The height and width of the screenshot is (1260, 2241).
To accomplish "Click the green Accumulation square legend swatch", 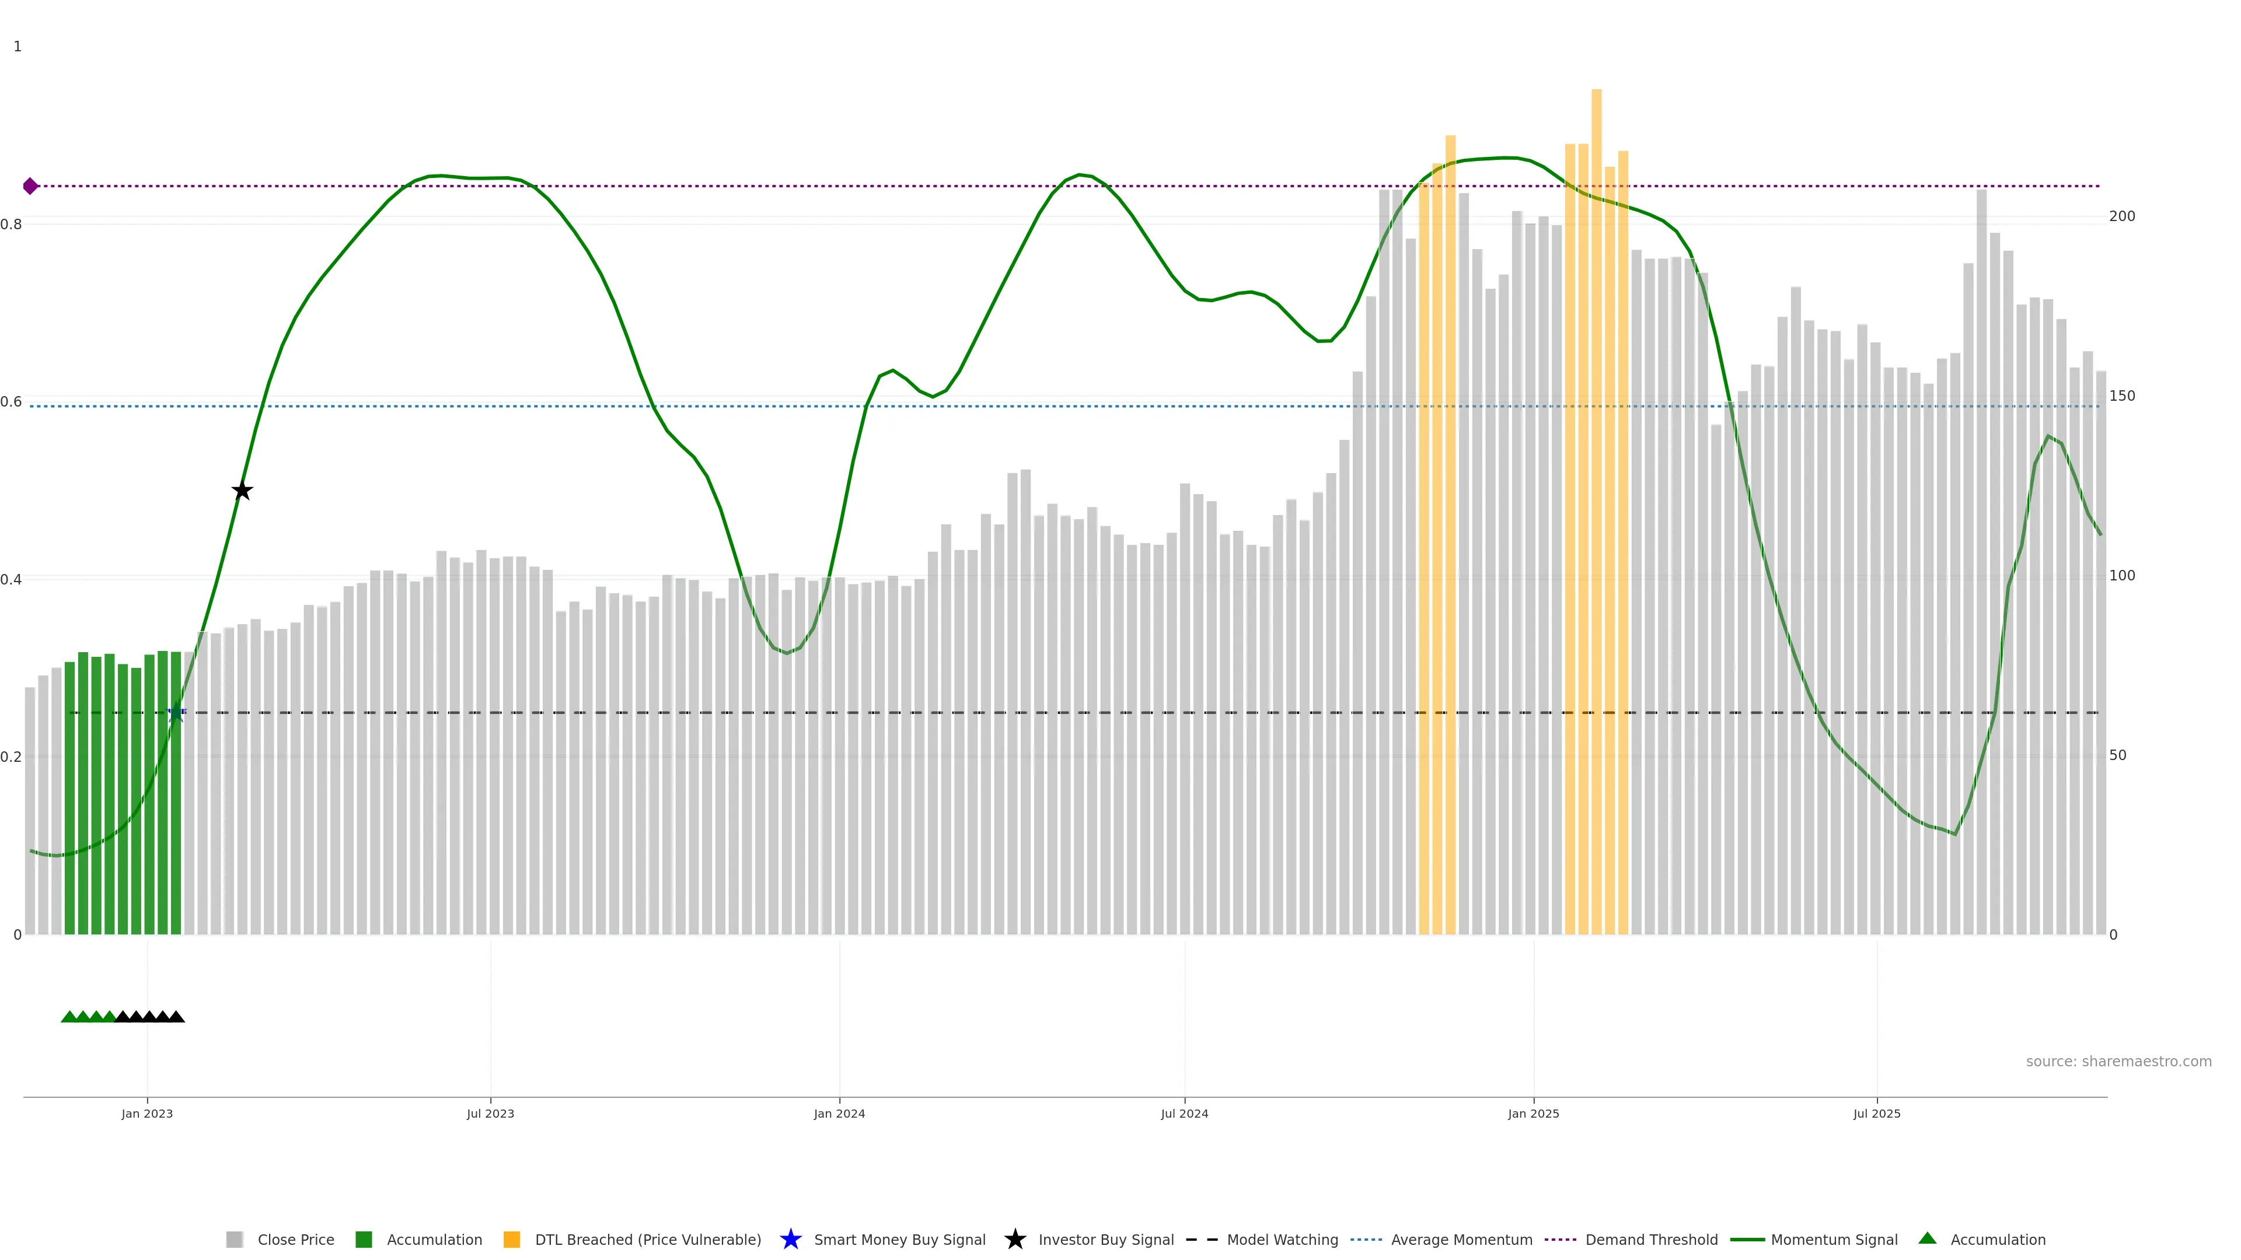I will point(364,1240).
